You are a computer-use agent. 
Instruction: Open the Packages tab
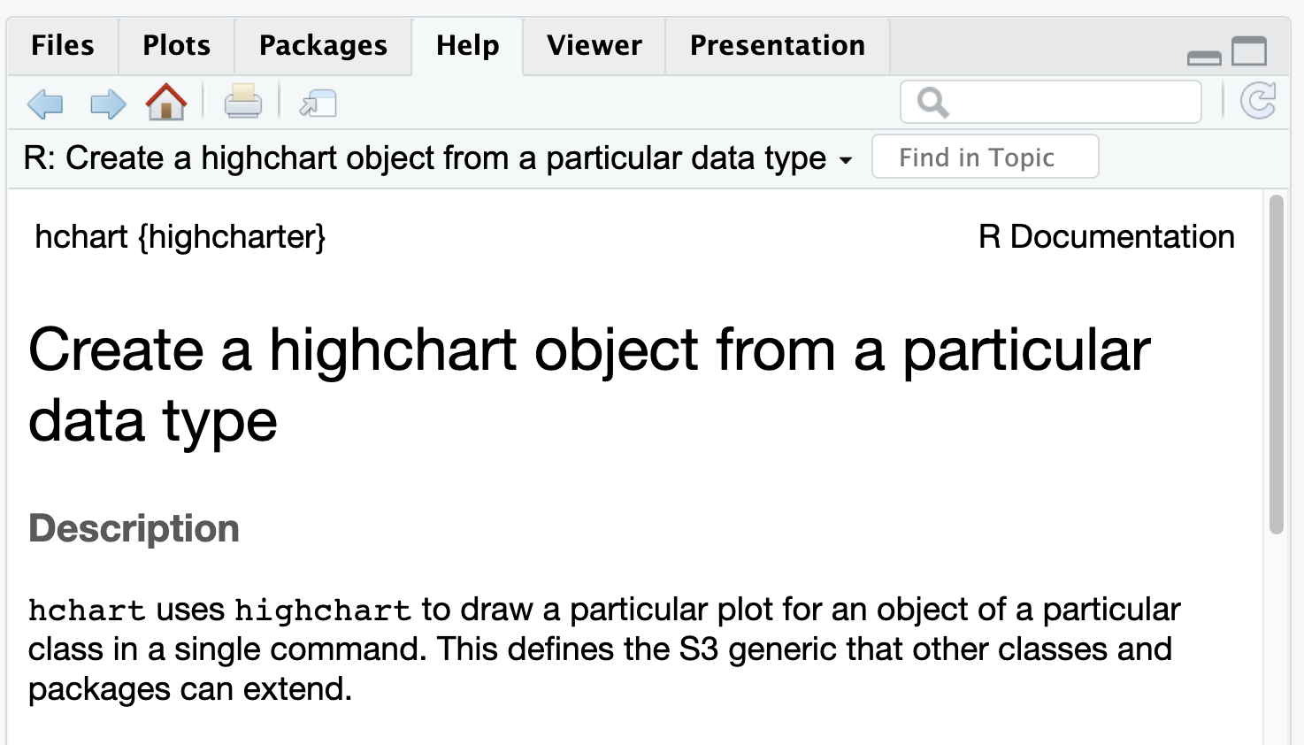[x=323, y=45]
